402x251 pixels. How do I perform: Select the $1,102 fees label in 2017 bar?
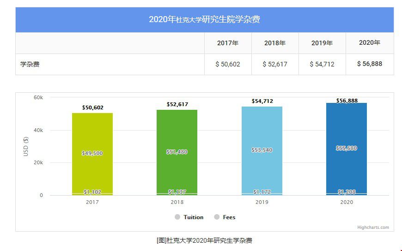tap(92, 192)
